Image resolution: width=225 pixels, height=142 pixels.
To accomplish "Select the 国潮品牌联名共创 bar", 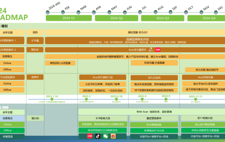I will click(x=135, y=41).
